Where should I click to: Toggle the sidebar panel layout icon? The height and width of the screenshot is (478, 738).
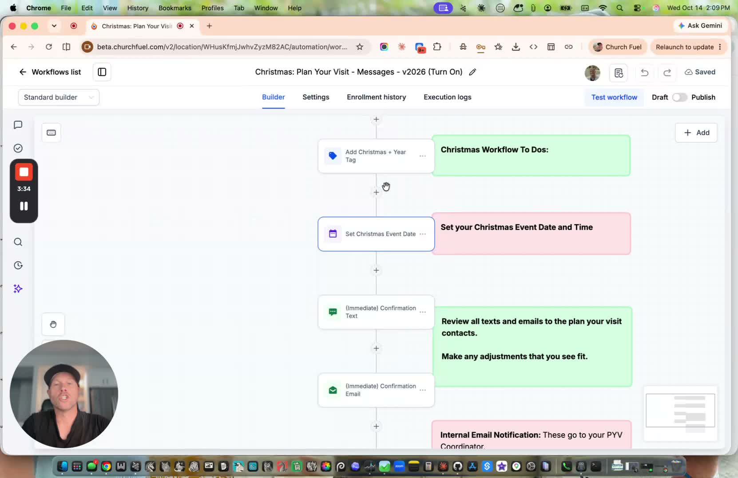[x=102, y=72]
